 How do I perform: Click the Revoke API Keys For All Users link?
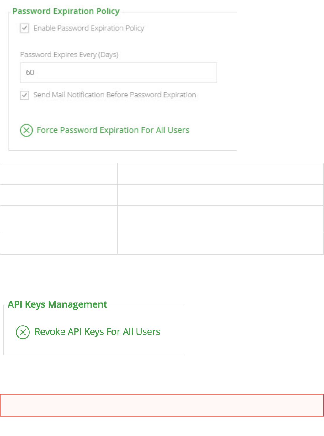(97, 332)
